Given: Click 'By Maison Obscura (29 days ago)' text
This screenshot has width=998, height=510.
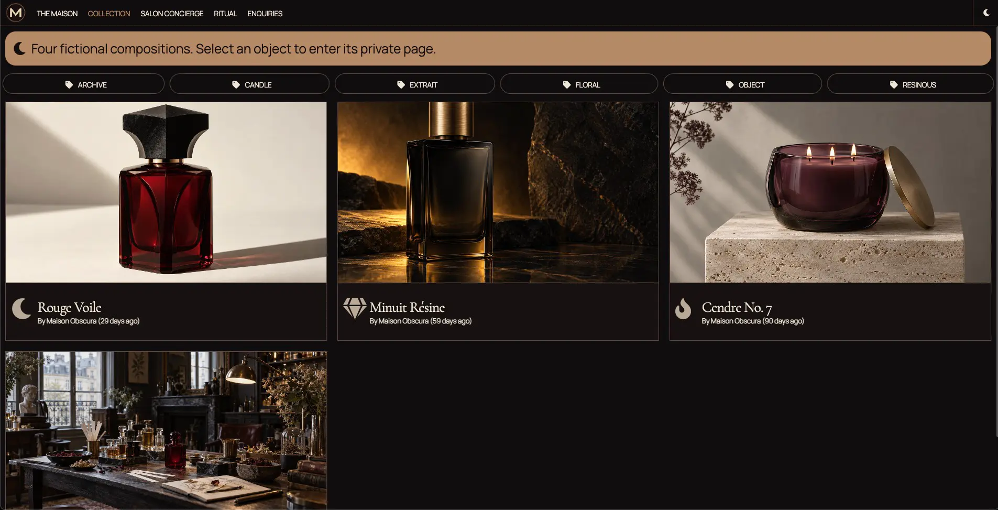Looking at the screenshot, I should point(89,321).
